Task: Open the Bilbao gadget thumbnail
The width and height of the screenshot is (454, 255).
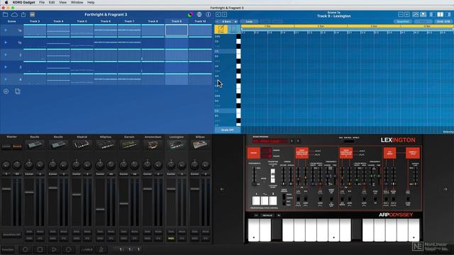Action: click(200, 144)
